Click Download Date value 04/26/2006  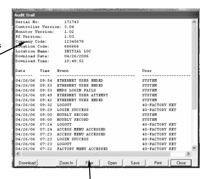pos(76,56)
